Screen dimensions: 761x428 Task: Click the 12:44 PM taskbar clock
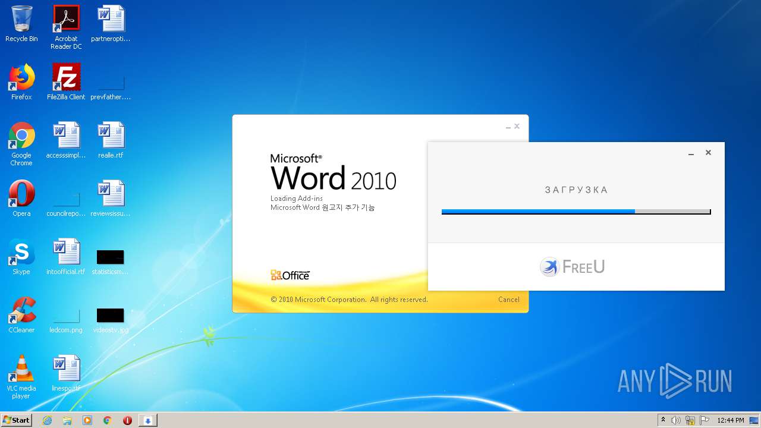(731, 420)
